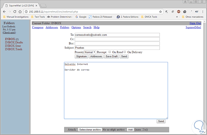Click the Subject field
This screenshot has width=207, height=135.
pos(117,48)
